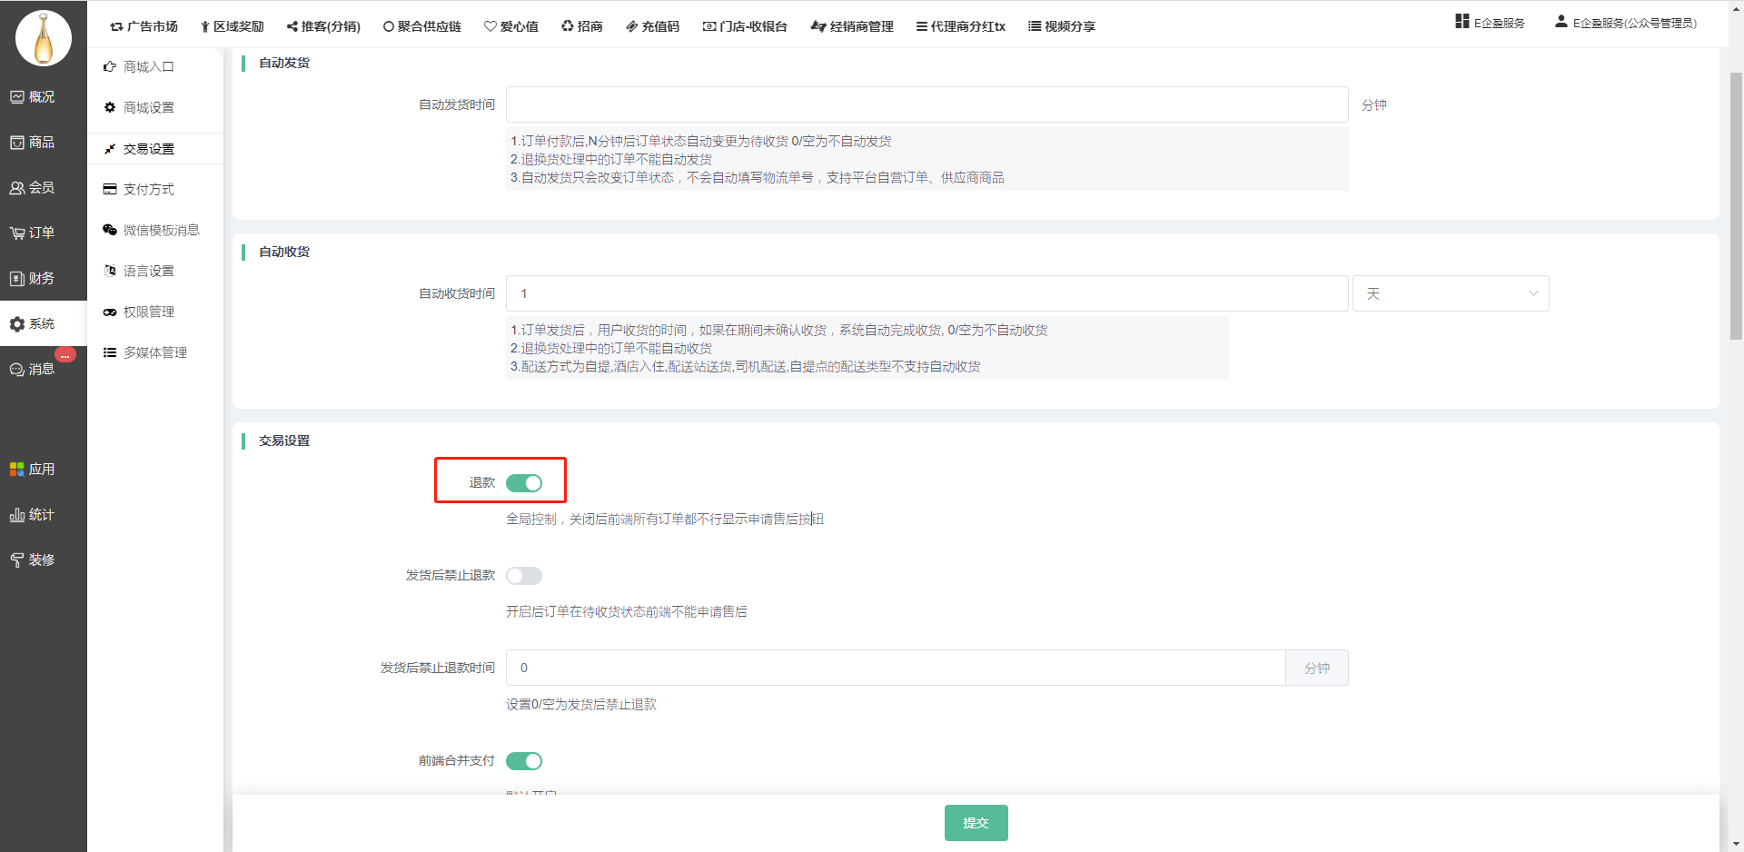Open 支付方式 credit card icon item
Image resolution: width=1744 pixels, height=852 pixels.
(139, 189)
